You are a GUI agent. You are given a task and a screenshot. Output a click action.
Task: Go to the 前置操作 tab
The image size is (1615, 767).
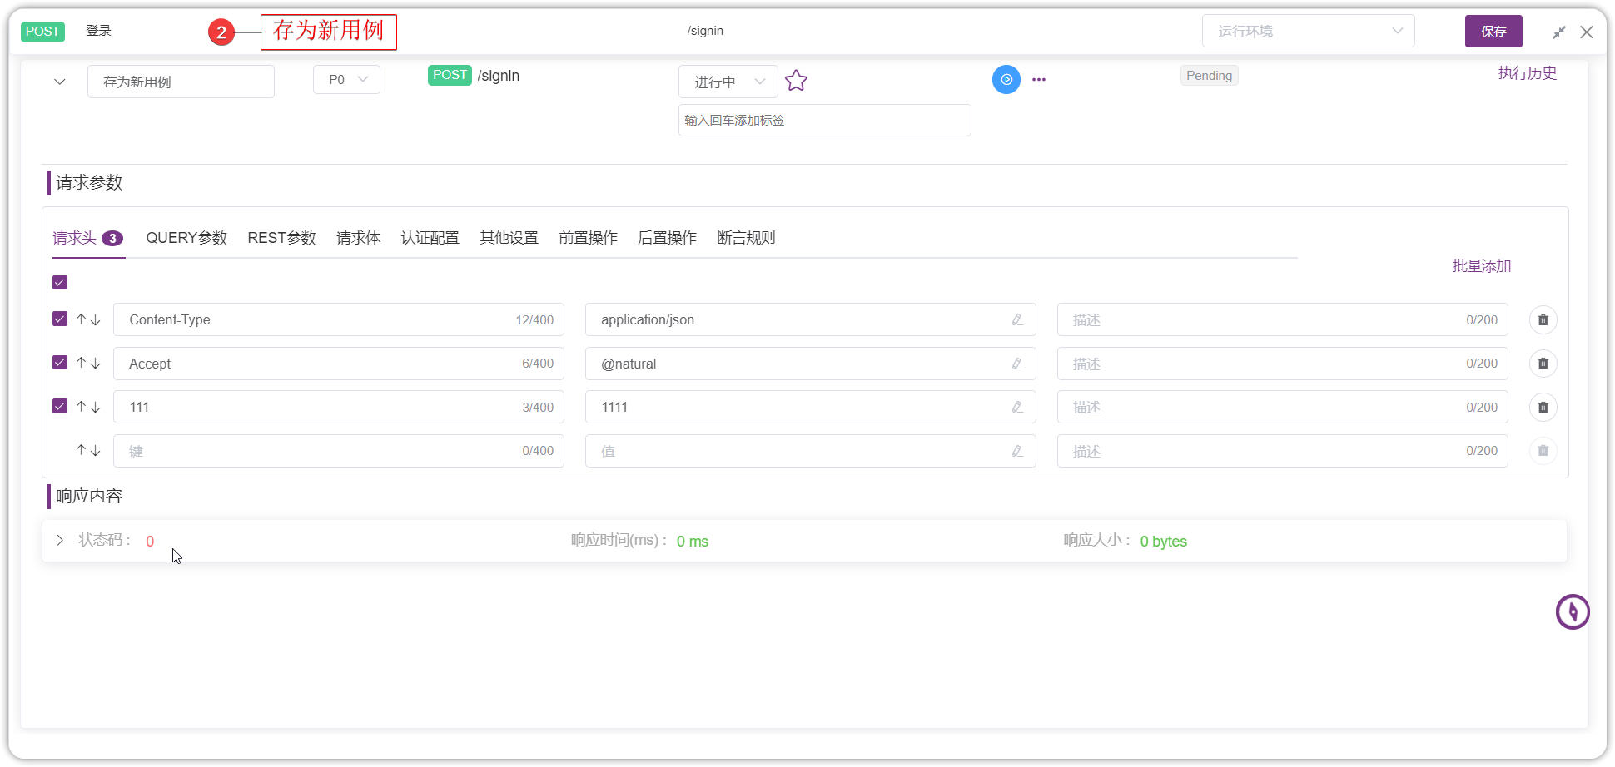(x=589, y=238)
